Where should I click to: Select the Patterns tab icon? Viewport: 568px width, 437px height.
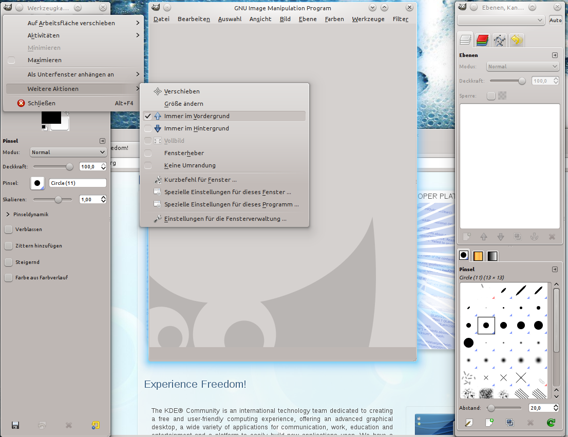pyautogui.click(x=478, y=256)
